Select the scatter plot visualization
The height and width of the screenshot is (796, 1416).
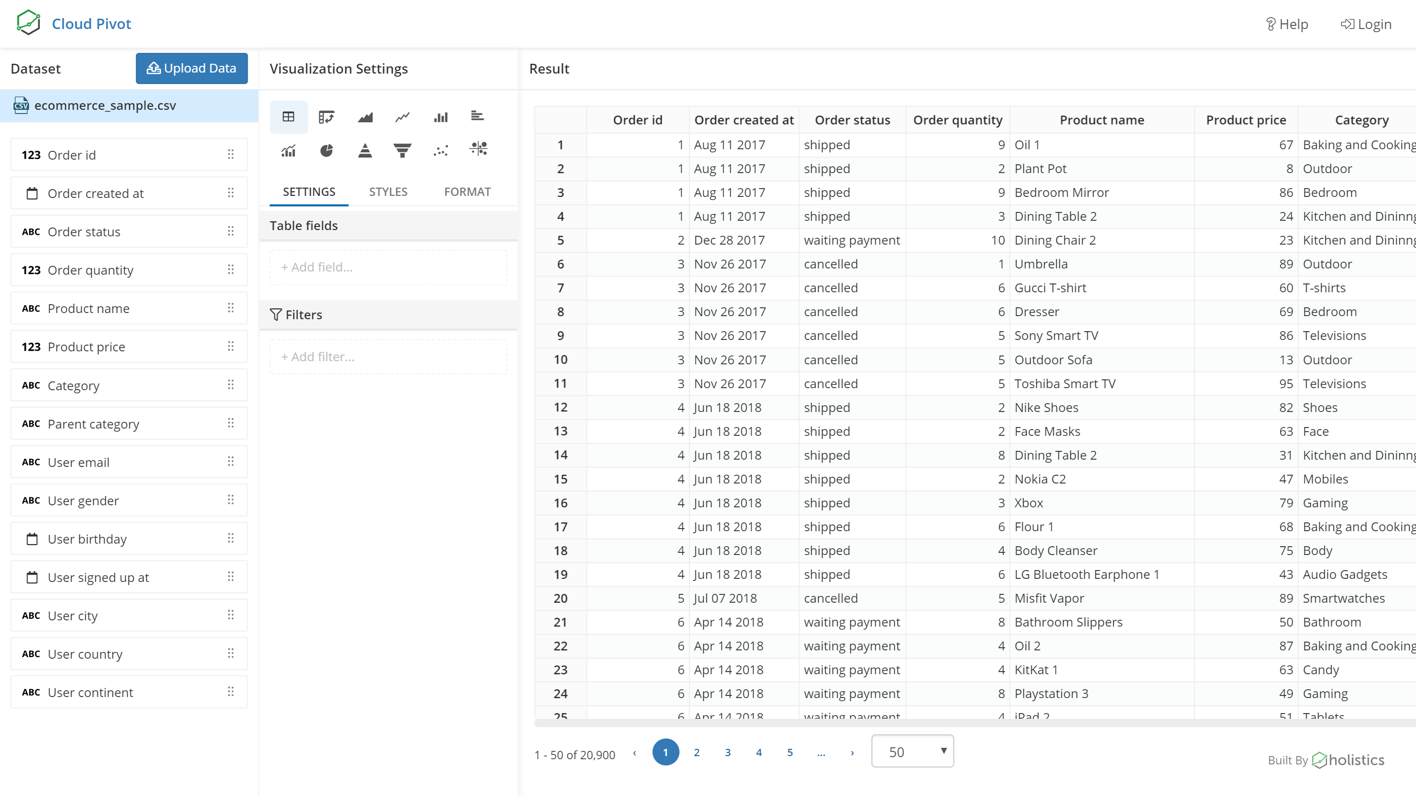point(441,150)
